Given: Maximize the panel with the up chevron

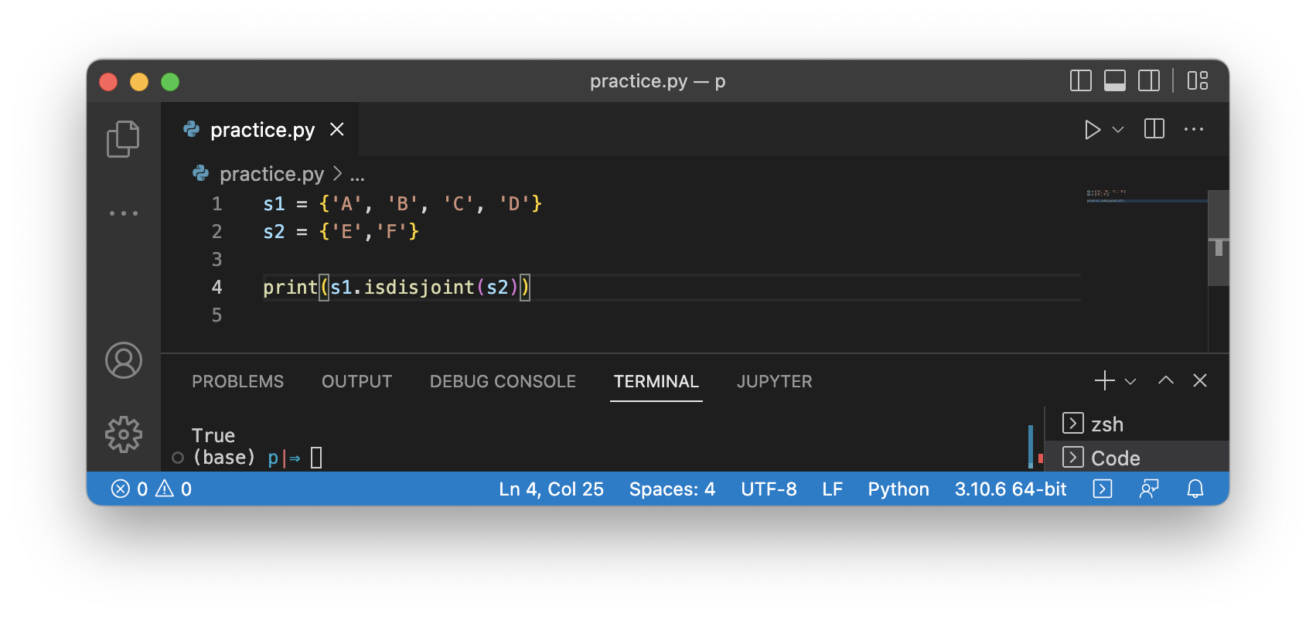Looking at the screenshot, I should [x=1165, y=380].
